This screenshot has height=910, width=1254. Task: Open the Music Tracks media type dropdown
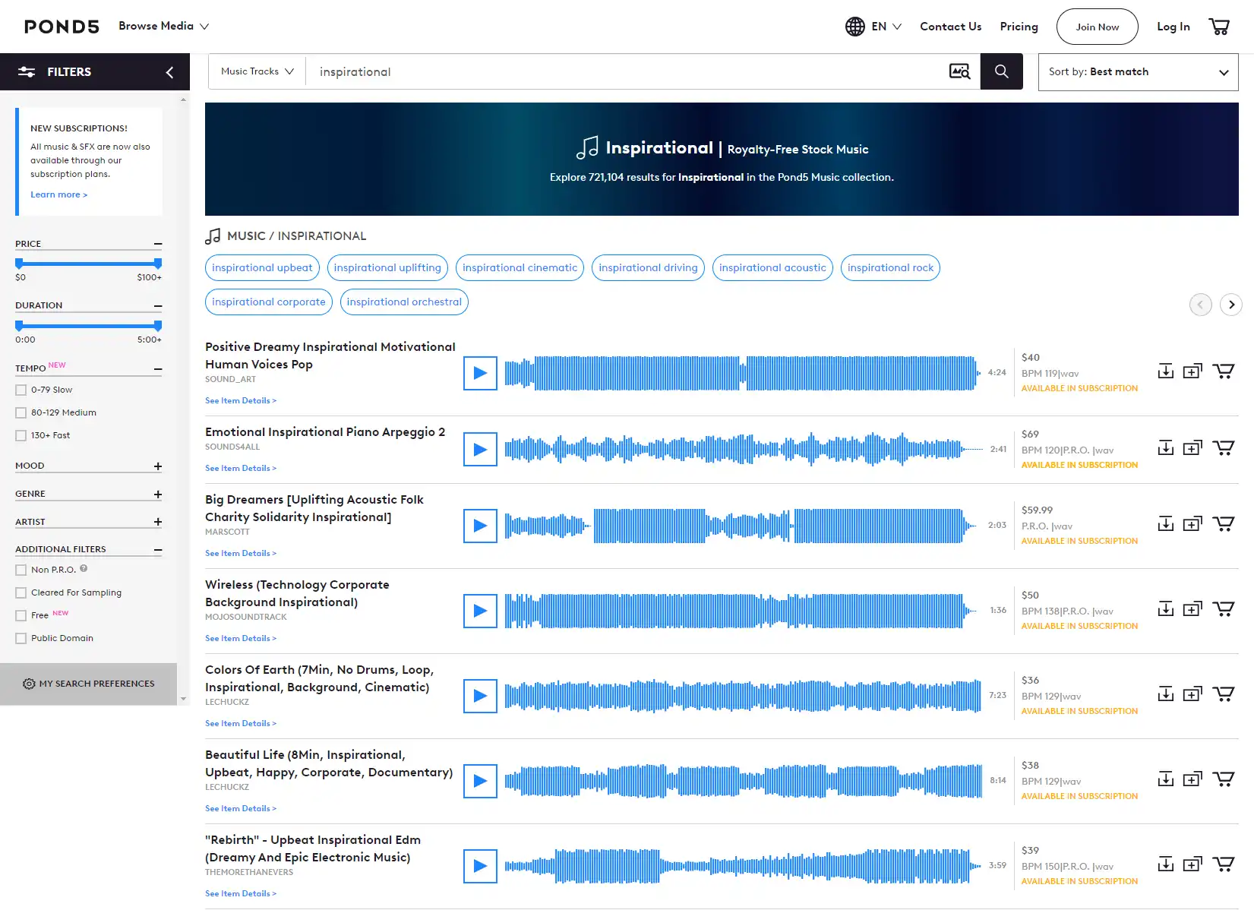(x=257, y=71)
